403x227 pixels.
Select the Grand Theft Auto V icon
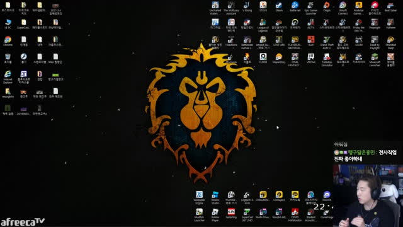click(327, 42)
